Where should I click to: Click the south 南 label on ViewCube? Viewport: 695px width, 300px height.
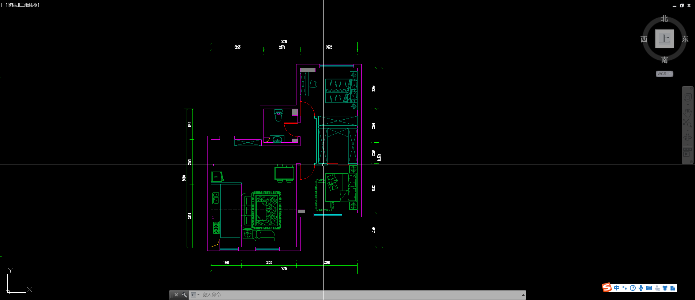pyautogui.click(x=665, y=60)
